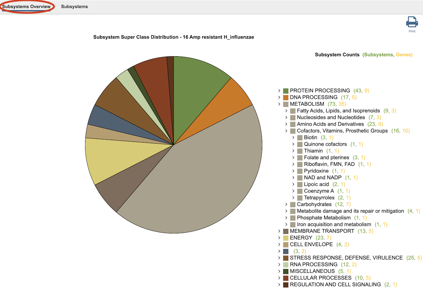Expand the MEMBRANE TRANSPORT arrow
The image size is (423, 296).
279,231
